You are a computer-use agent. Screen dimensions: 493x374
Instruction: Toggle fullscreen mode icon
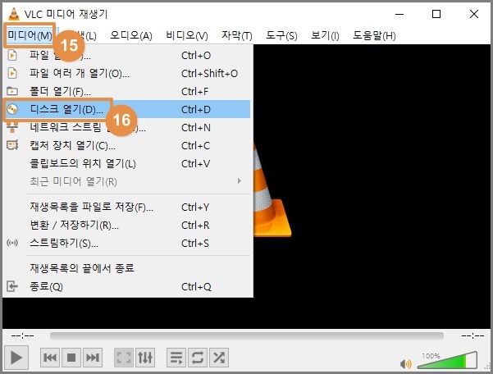124,358
